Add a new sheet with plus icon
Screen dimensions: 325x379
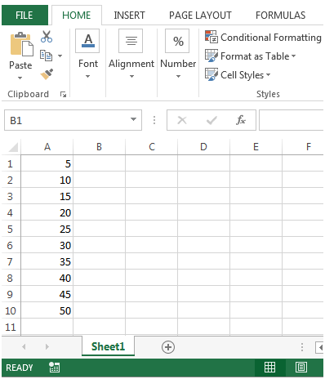[x=168, y=347]
